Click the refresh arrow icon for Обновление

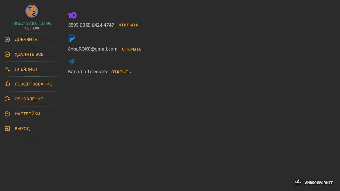pyautogui.click(x=7, y=99)
